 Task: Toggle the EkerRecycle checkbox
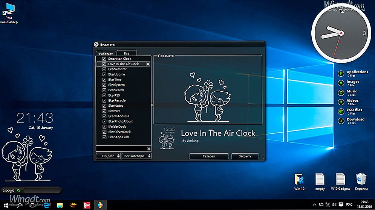point(104,101)
